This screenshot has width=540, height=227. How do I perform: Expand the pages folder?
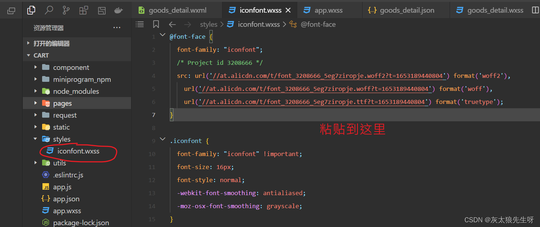coord(77,103)
